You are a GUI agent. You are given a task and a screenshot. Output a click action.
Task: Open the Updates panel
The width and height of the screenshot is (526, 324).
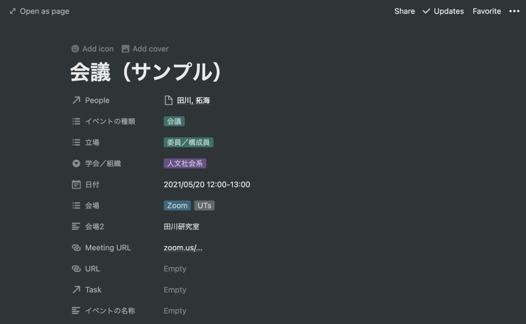click(443, 11)
